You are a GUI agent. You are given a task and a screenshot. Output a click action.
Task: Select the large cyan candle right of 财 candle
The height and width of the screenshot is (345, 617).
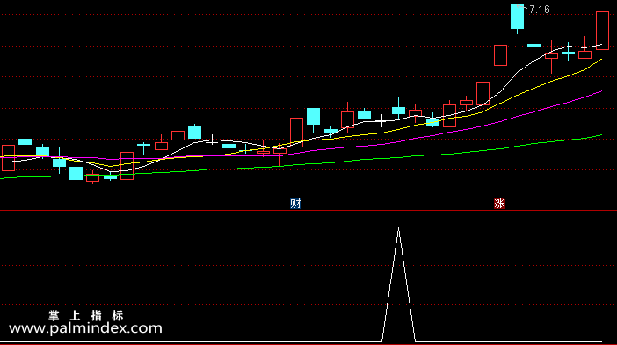(313, 118)
